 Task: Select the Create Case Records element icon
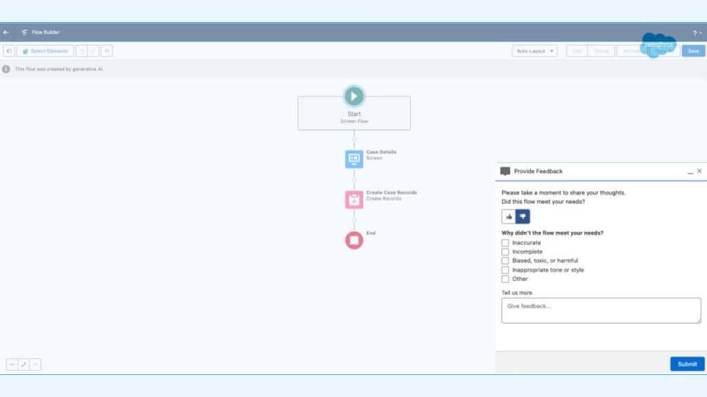[x=354, y=200]
